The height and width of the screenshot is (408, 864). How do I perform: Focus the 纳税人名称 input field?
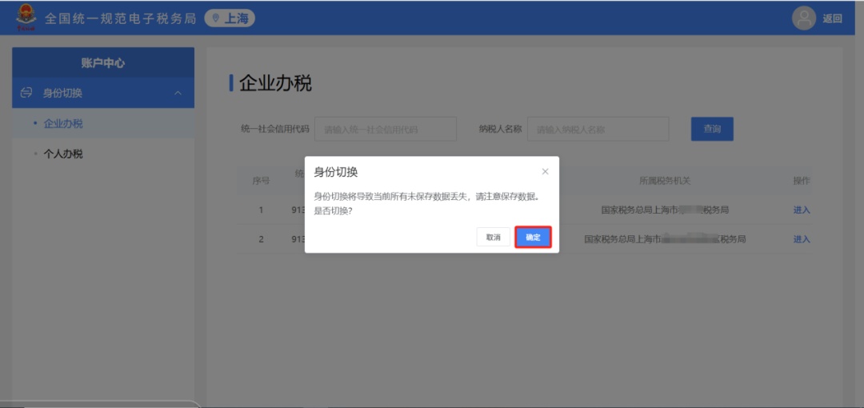coord(598,129)
